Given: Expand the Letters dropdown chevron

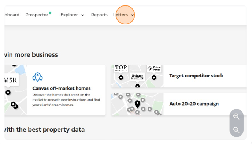Looking at the screenshot, I should click(133, 15).
